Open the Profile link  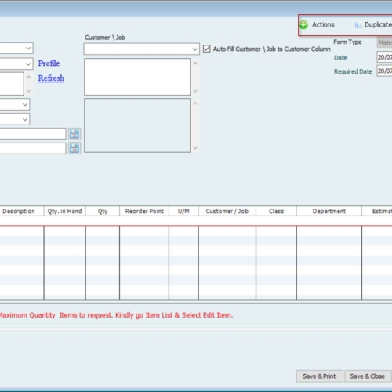click(49, 64)
